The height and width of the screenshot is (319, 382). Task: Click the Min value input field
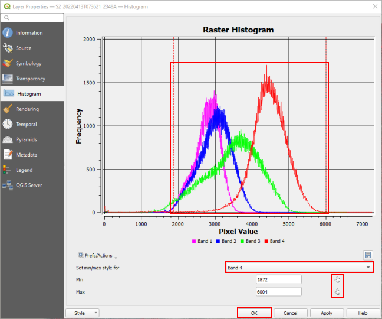click(x=278, y=279)
